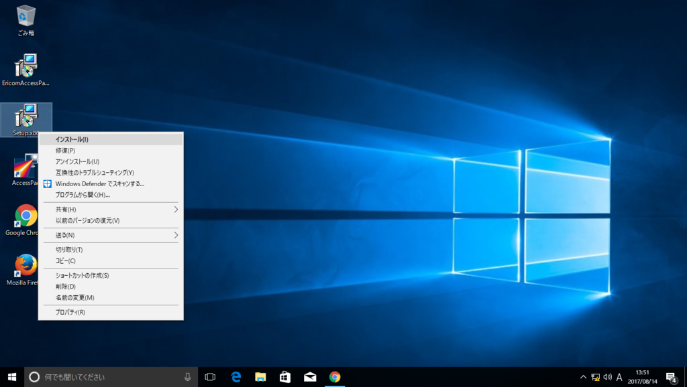This screenshot has width=687, height=387.
Task: Open the Mail app from the taskbar
Action: click(x=310, y=377)
